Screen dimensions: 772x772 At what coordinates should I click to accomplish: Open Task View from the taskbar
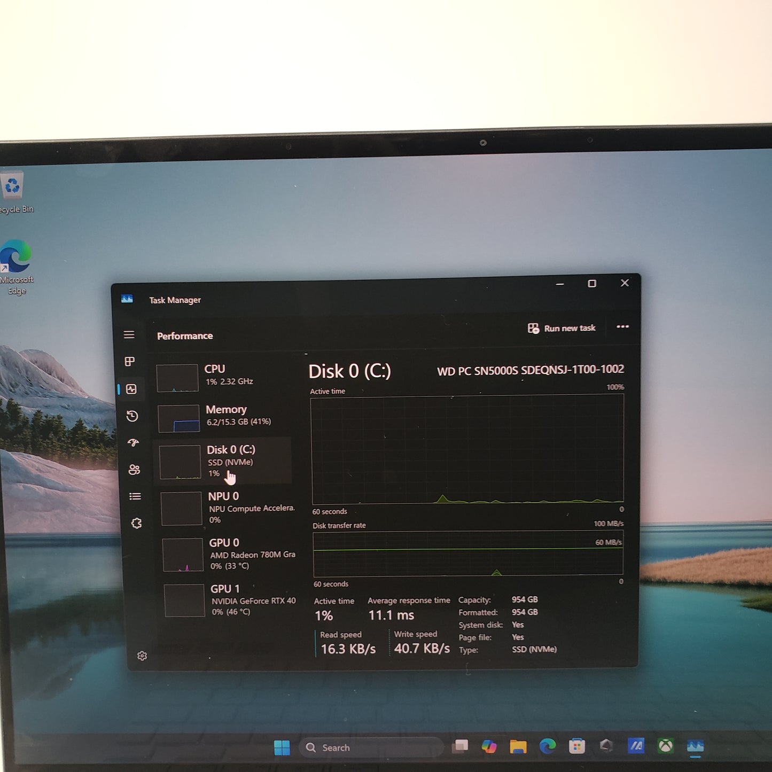click(460, 746)
